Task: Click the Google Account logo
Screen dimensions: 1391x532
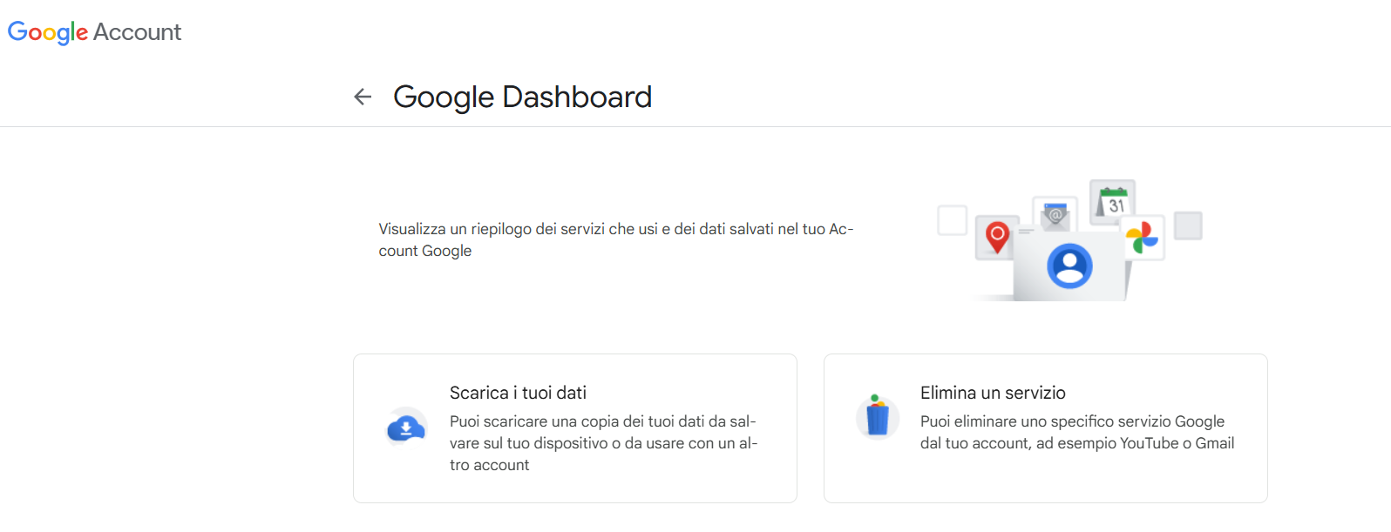Action: point(94,32)
